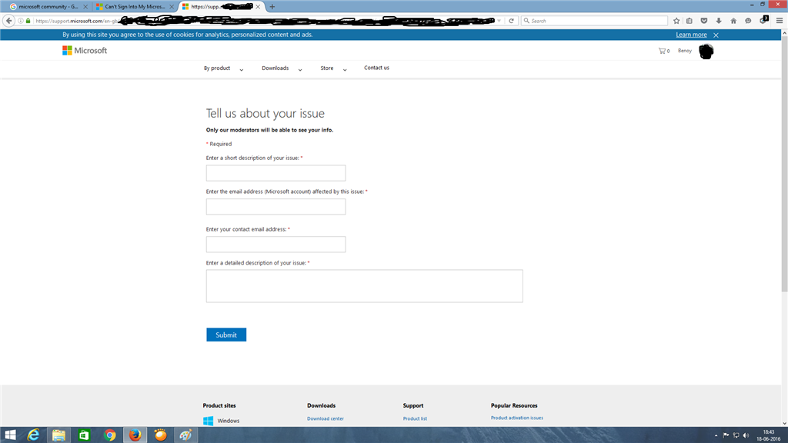Open the Hello chat smiley icon
Image resolution: width=788 pixels, height=443 pixels.
click(748, 21)
